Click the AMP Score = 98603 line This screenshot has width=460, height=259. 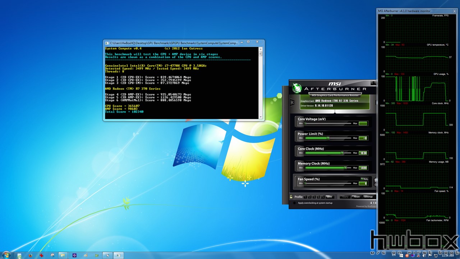[x=121, y=109]
